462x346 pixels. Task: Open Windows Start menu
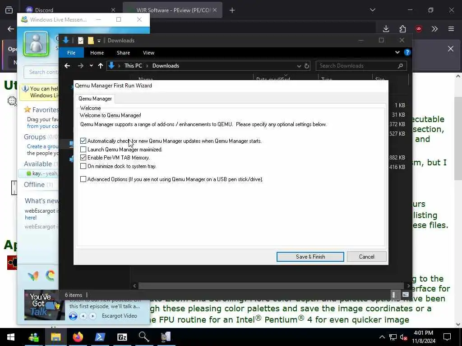[11, 337]
